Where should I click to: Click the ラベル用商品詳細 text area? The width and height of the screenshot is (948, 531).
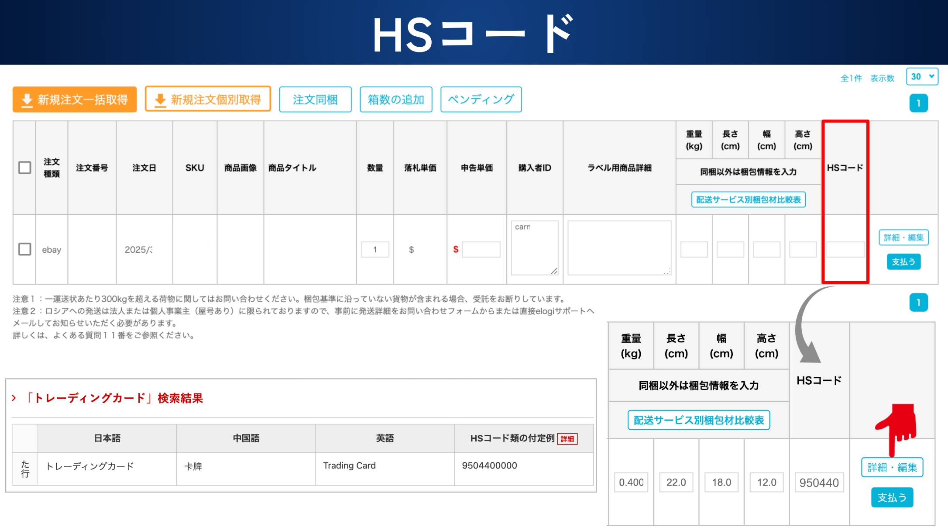[619, 248]
